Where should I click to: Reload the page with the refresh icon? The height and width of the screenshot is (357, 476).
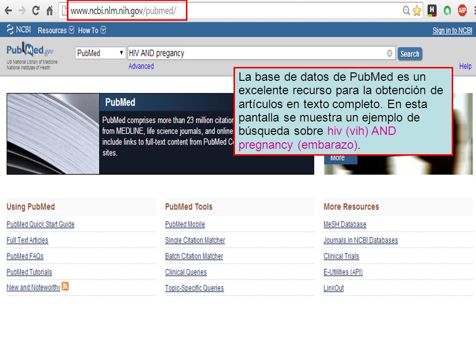click(x=36, y=10)
